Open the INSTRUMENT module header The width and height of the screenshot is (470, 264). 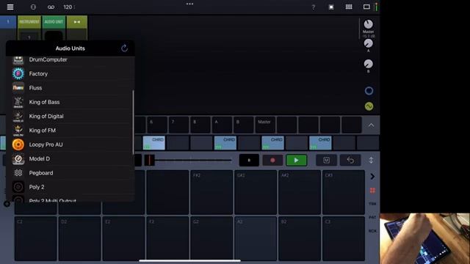(x=29, y=22)
